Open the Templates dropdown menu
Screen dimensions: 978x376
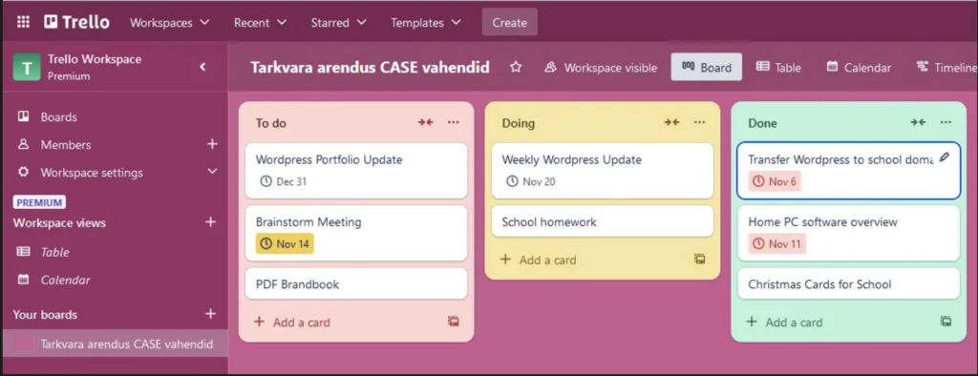point(426,23)
